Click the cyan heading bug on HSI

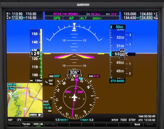(x=81, y=78)
